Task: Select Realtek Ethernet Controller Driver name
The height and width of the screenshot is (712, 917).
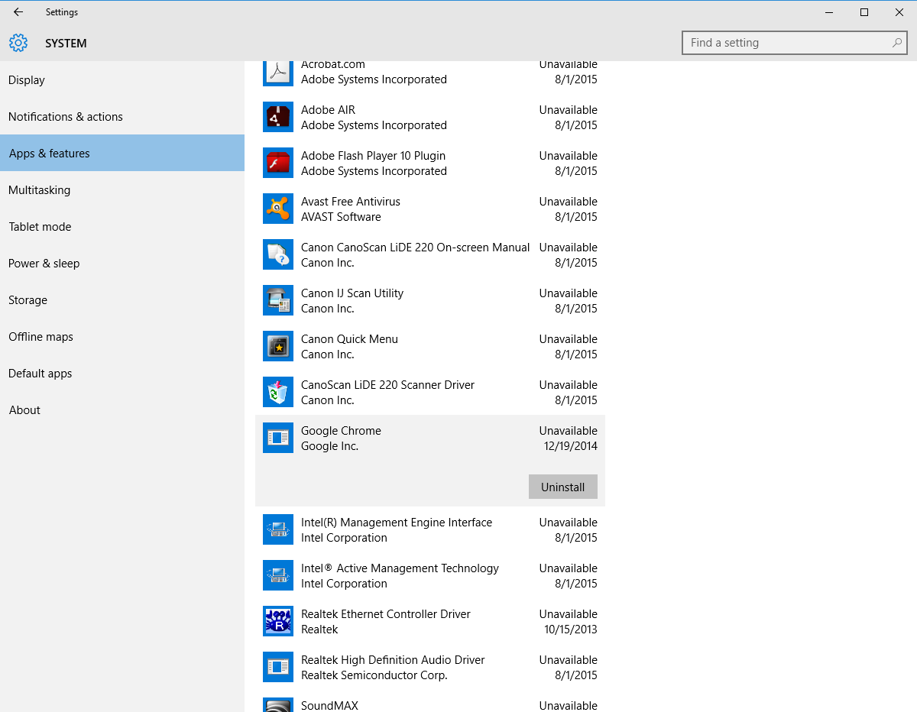Action: click(386, 614)
